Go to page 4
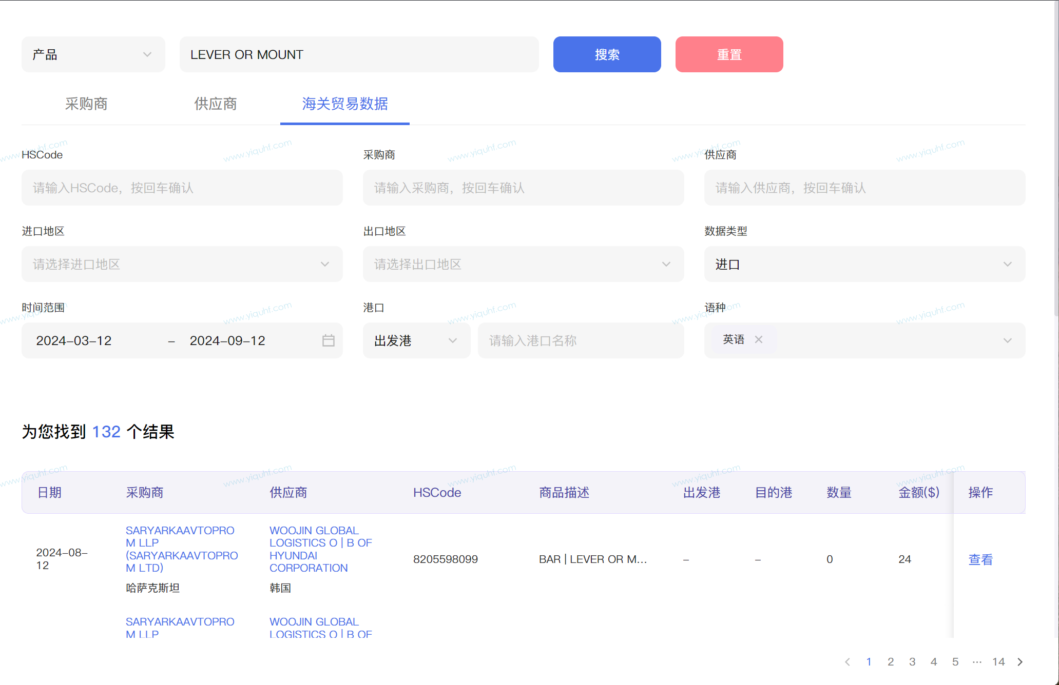The image size is (1059, 685). coord(934,662)
